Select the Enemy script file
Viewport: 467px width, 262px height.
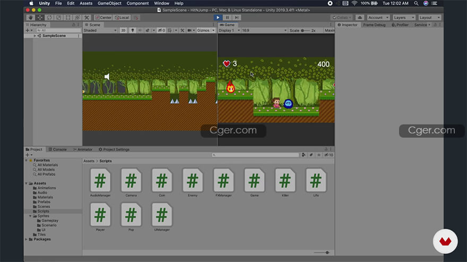coord(193,183)
